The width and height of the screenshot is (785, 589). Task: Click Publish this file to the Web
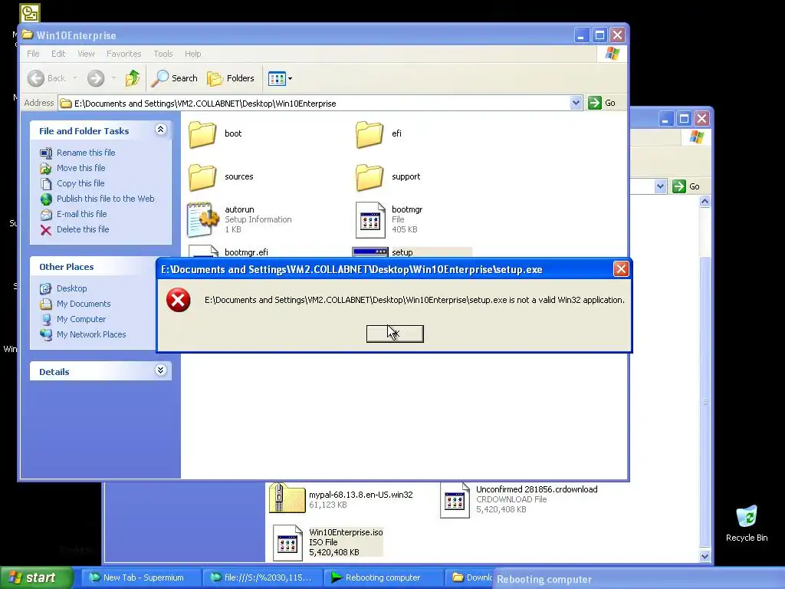point(105,199)
